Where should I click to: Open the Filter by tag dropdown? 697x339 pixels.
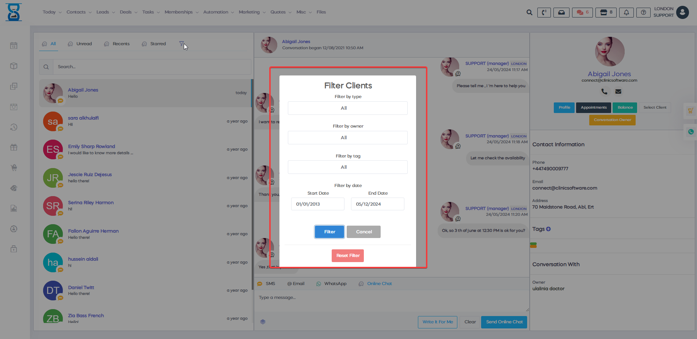click(x=347, y=167)
